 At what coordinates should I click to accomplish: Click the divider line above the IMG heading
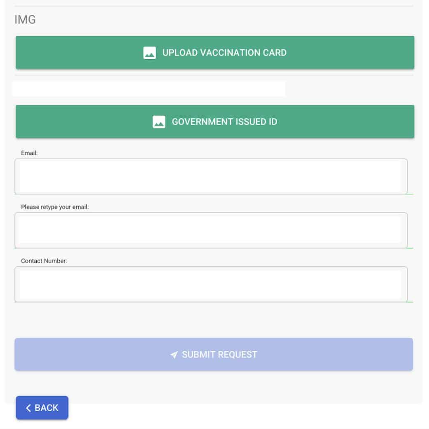click(x=214, y=6)
